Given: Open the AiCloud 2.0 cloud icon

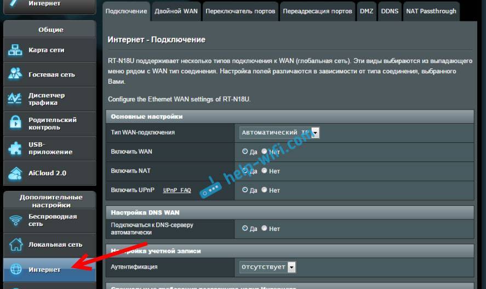Looking at the screenshot, I should [15, 173].
